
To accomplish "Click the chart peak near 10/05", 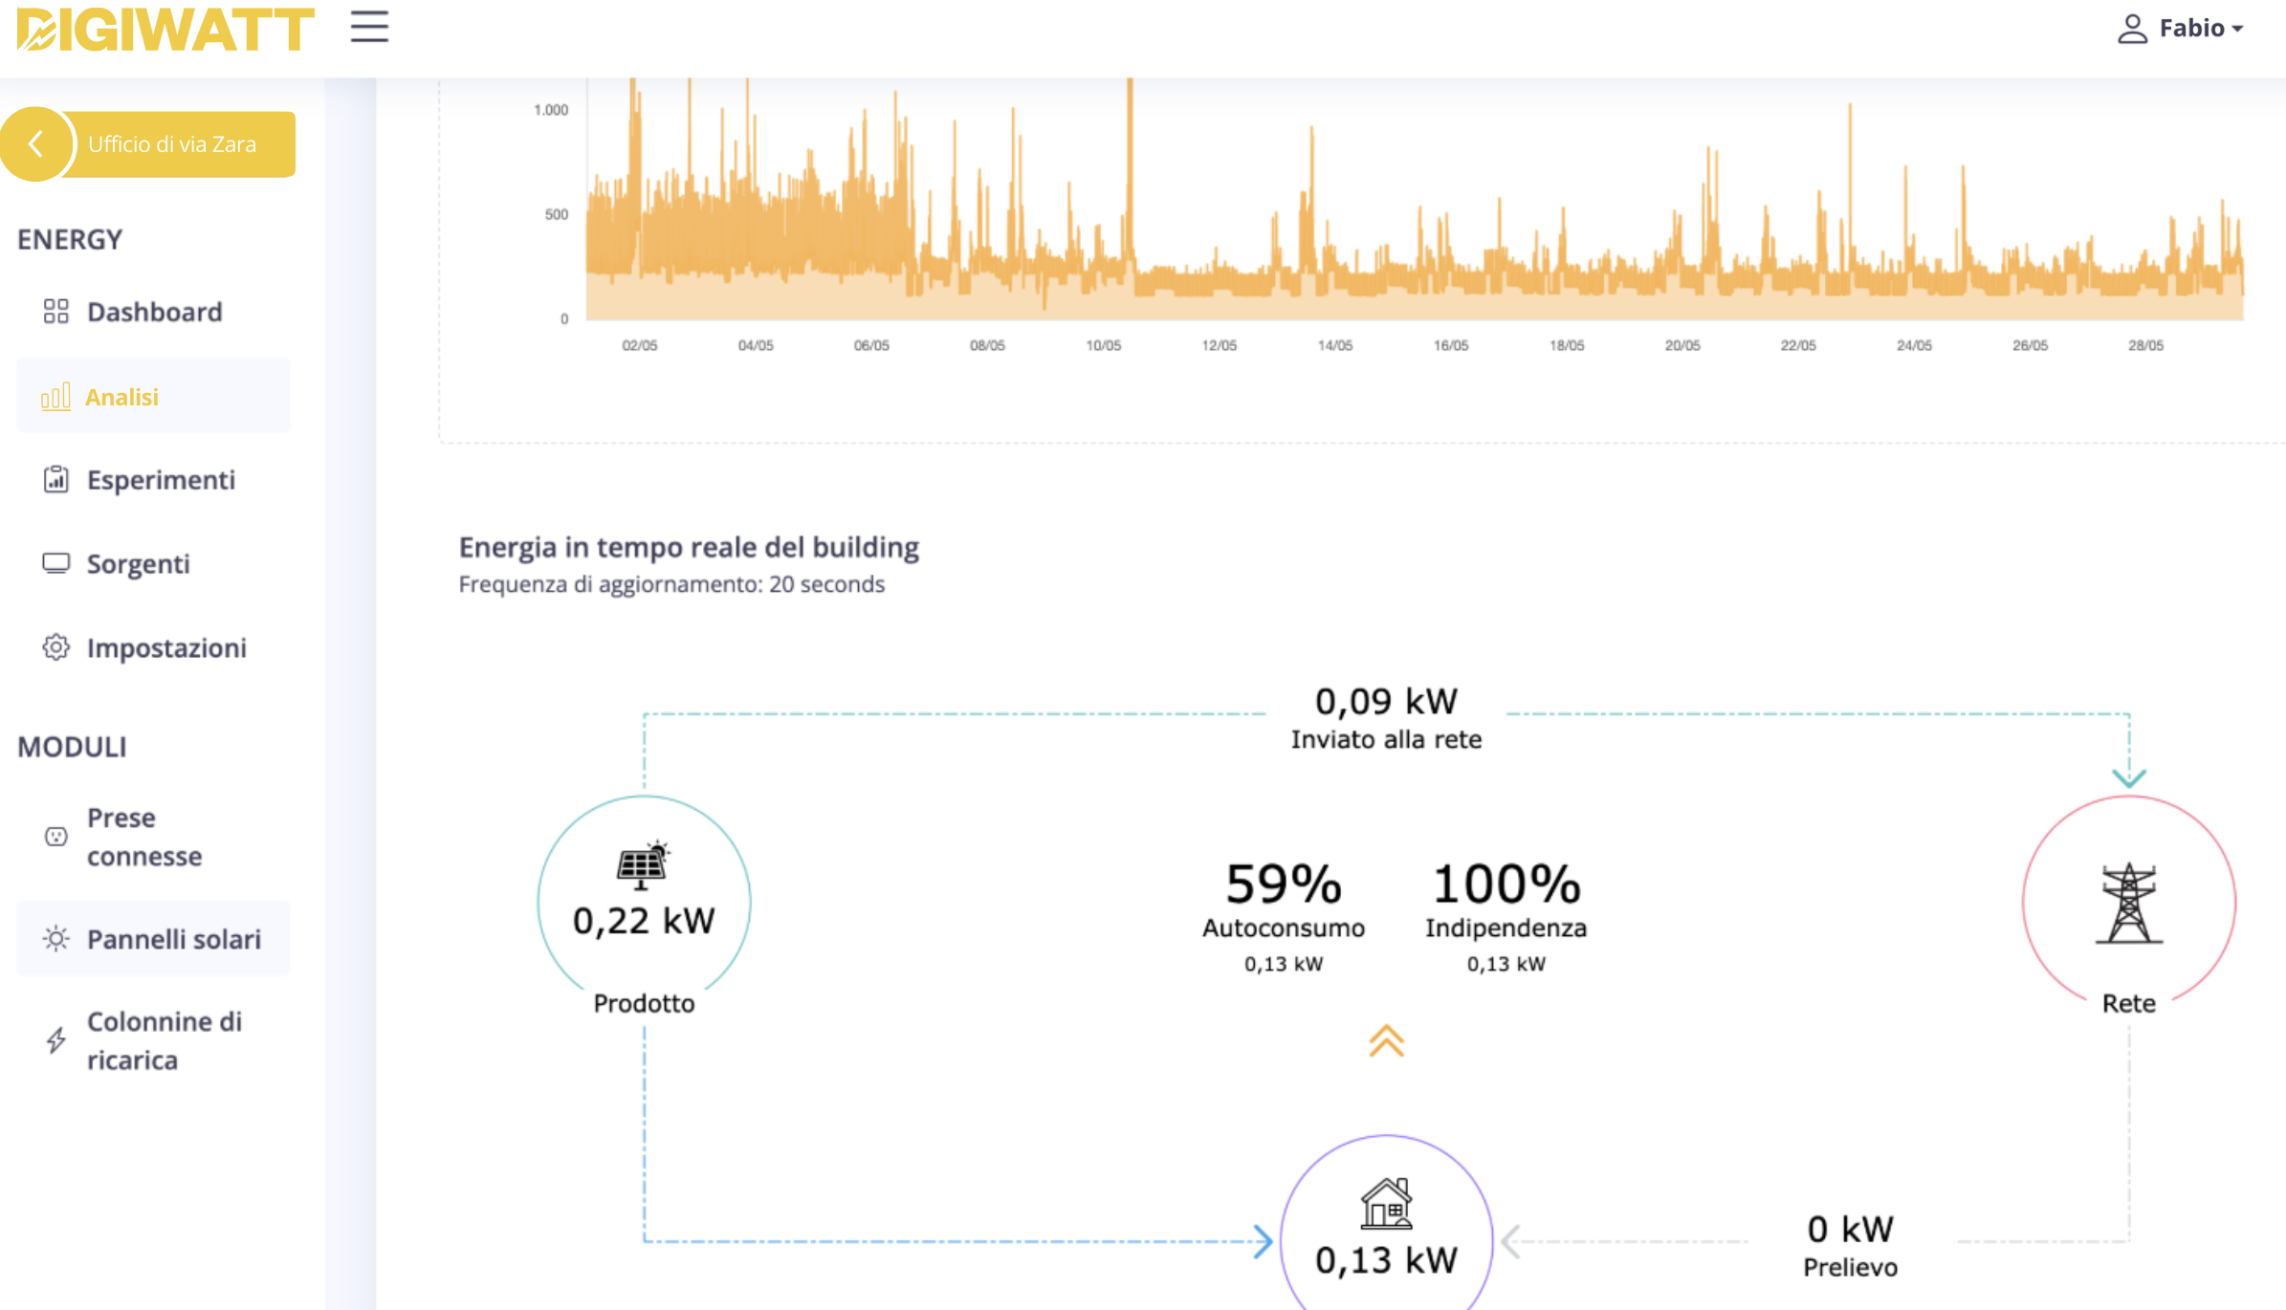I will pos(1130,96).
